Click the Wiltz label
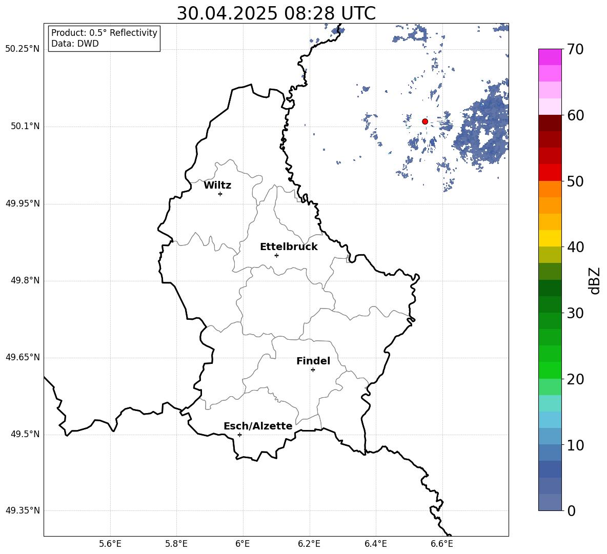The width and height of the screenshot is (607, 554). [x=217, y=186]
